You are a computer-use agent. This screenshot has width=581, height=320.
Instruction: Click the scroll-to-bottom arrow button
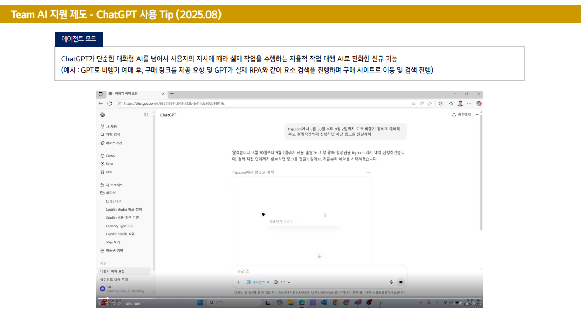click(x=320, y=256)
